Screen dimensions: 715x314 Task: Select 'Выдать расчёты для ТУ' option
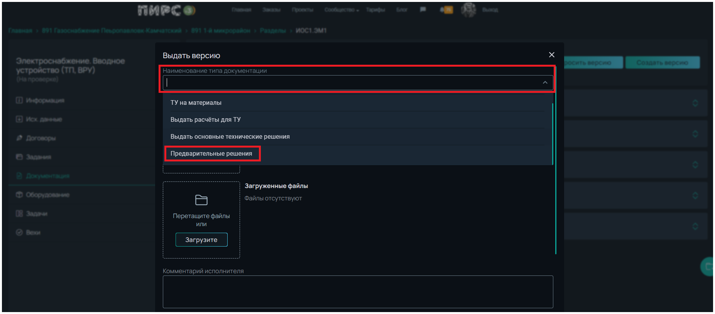tap(205, 120)
